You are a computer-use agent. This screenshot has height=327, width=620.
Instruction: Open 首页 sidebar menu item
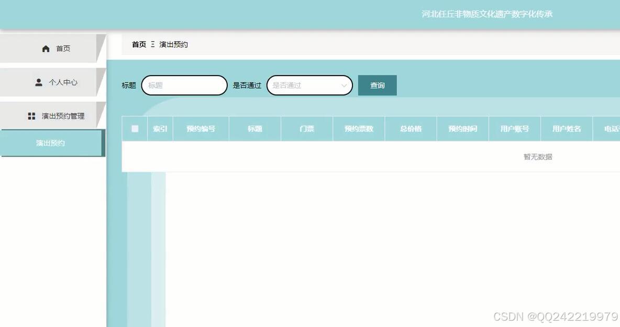52,48
